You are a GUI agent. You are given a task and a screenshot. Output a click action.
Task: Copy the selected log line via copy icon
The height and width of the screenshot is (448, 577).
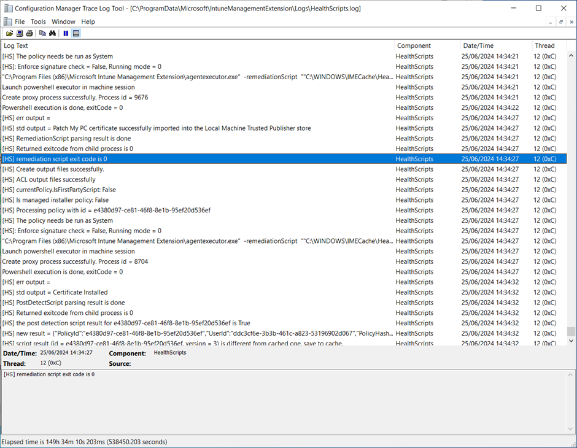pyautogui.click(x=41, y=33)
